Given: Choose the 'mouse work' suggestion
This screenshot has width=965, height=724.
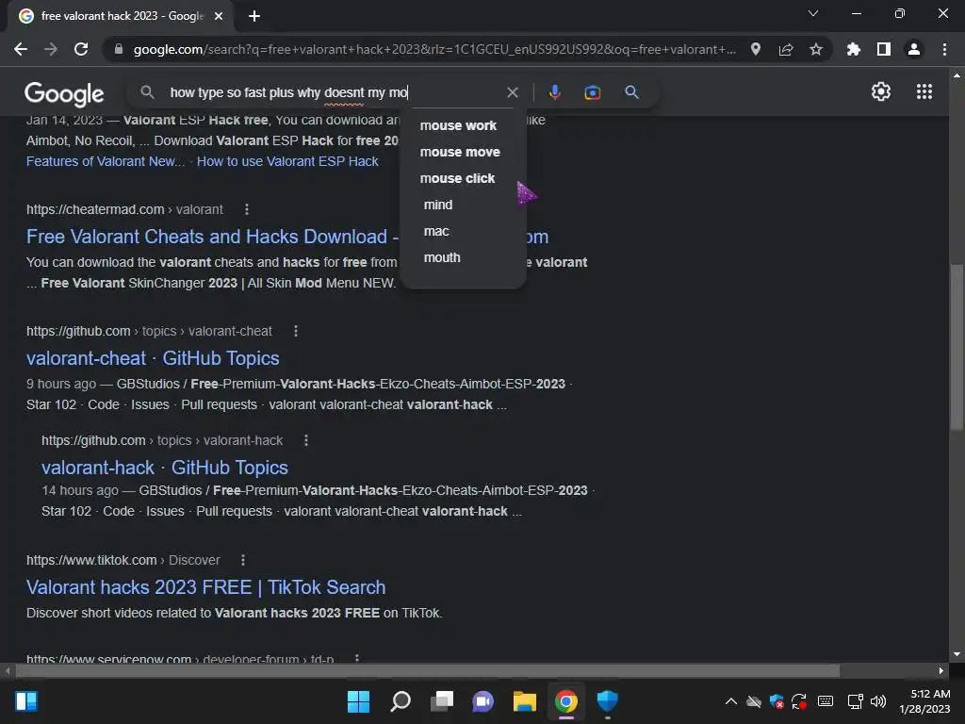Looking at the screenshot, I should pyautogui.click(x=458, y=125).
